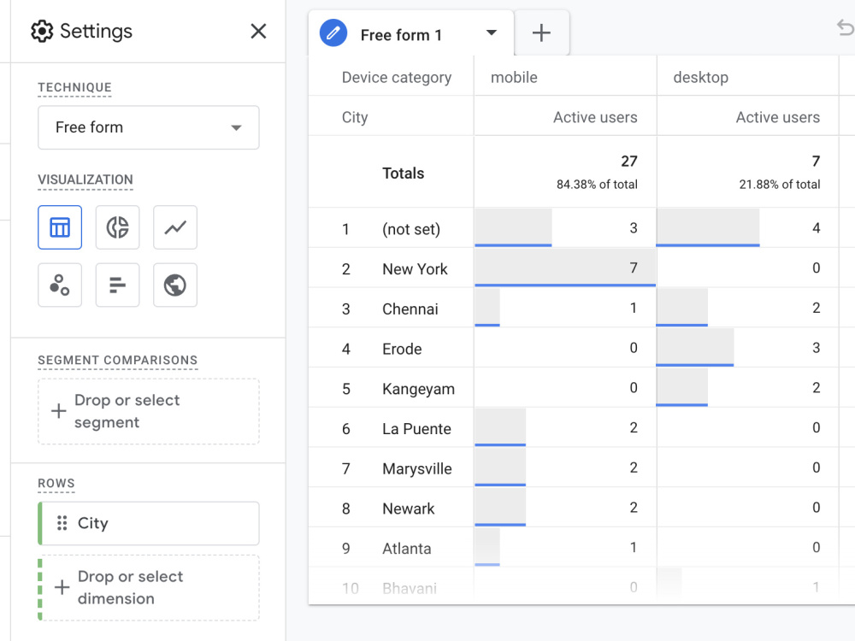Switch to the Free form 1 tab
The image size is (855, 641).
tap(401, 35)
